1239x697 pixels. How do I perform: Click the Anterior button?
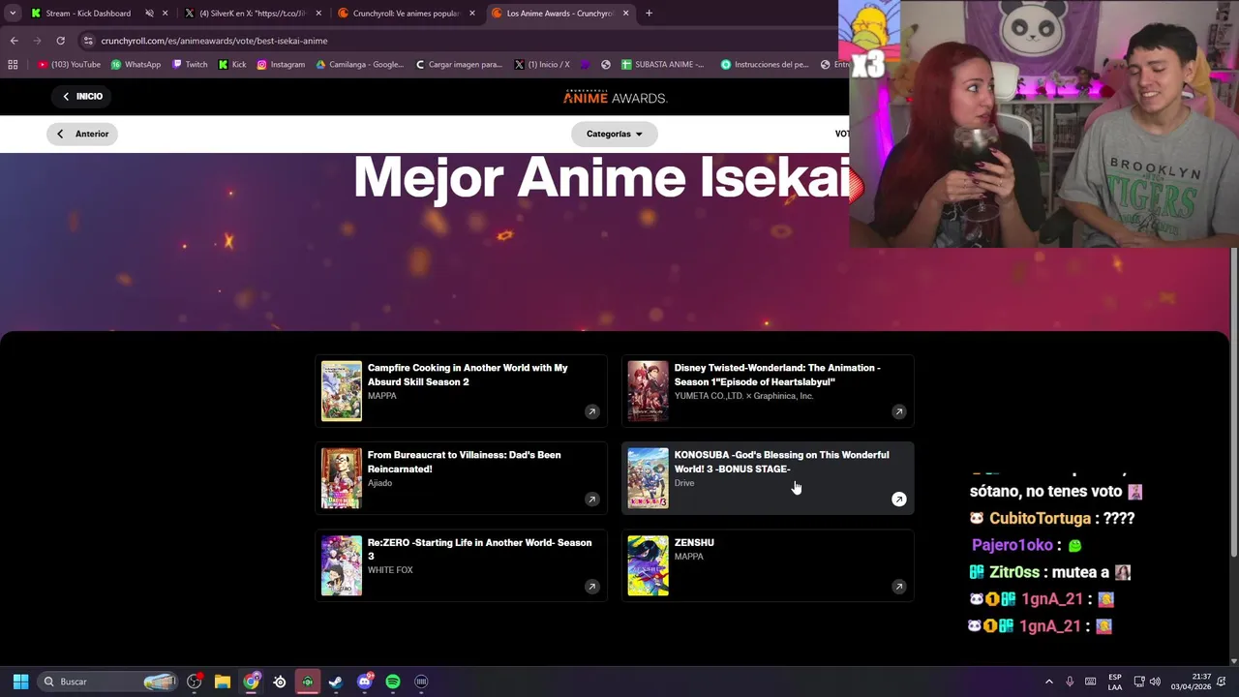[x=82, y=135]
